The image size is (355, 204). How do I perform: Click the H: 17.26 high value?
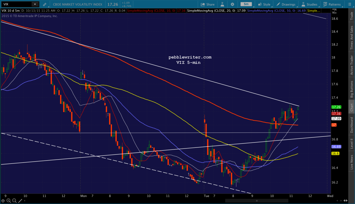pyautogui.click(x=78, y=11)
